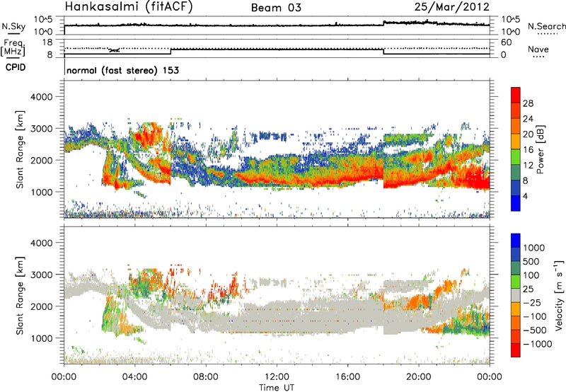Click the red top segment of Power colorbar
Screen dimensions: 566x392
pyautogui.click(x=516, y=95)
